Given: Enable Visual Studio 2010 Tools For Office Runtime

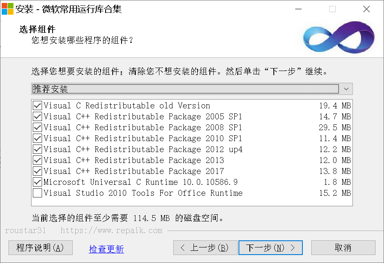Looking at the screenshot, I should [x=37, y=193].
